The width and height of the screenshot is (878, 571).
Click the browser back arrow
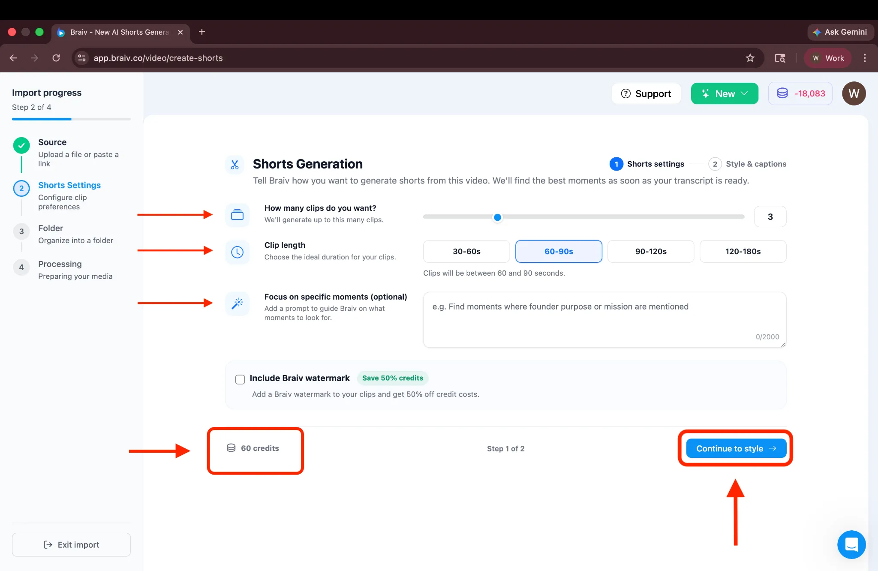(13, 58)
